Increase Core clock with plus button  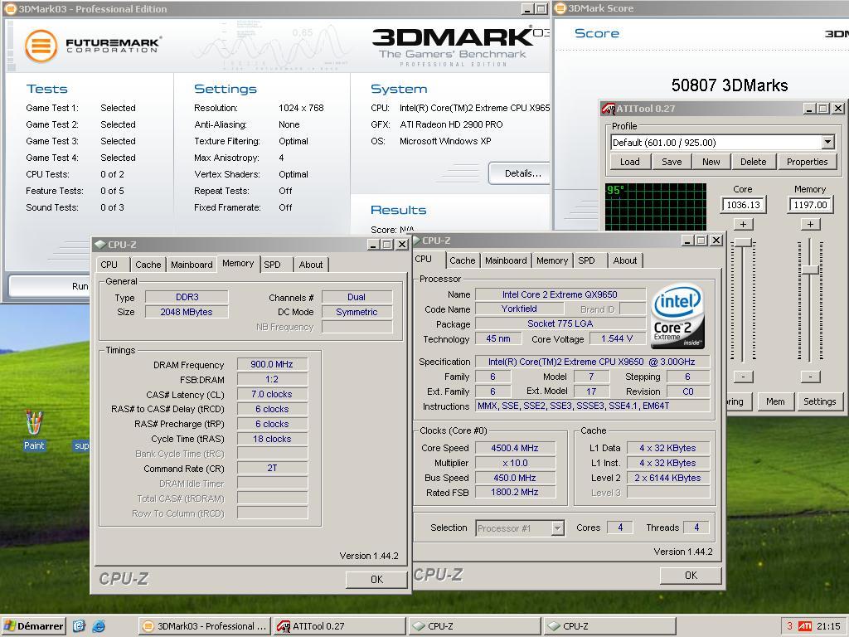pyautogui.click(x=743, y=224)
